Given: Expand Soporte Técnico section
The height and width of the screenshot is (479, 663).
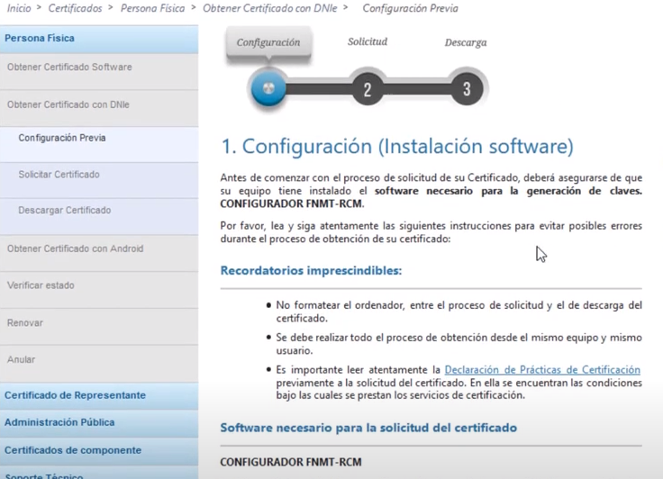Looking at the screenshot, I should pos(99,474).
